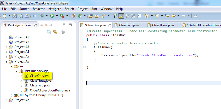The width and height of the screenshot is (221, 109).
Task: Switch to the ClassTwo.java editor tab
Action: [127, 25]
